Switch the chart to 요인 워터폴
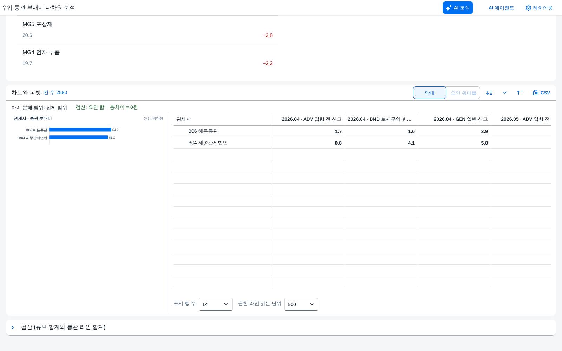The height and width of the screenshot is (351, 562). tap(463, 93)
